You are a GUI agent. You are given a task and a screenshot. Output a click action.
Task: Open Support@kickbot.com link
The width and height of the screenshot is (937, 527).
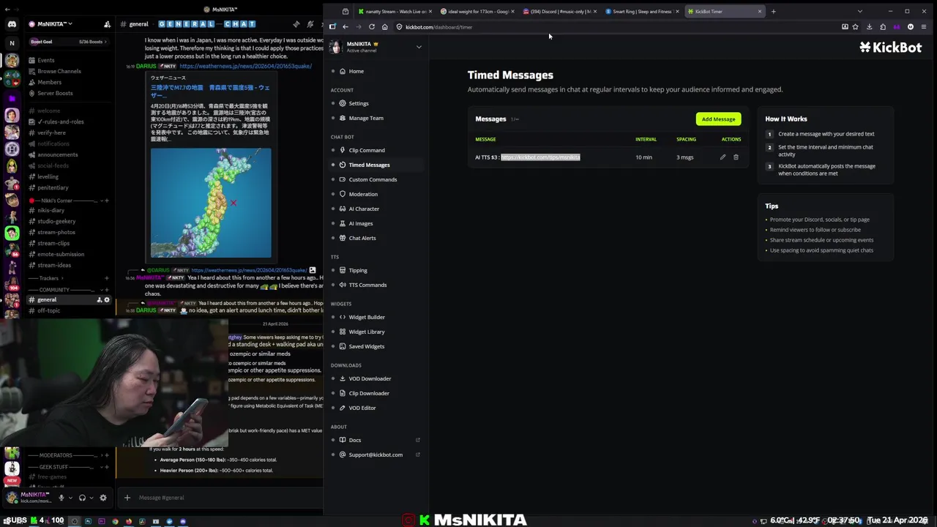[x=376, y=455]
